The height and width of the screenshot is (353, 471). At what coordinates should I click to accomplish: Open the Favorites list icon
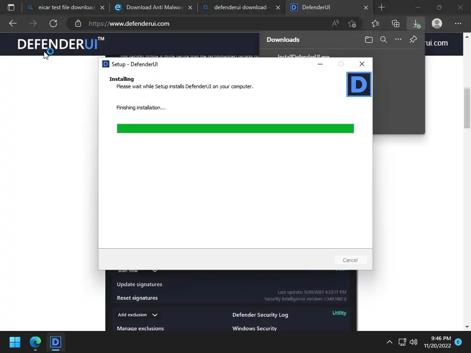coord(375,23)
